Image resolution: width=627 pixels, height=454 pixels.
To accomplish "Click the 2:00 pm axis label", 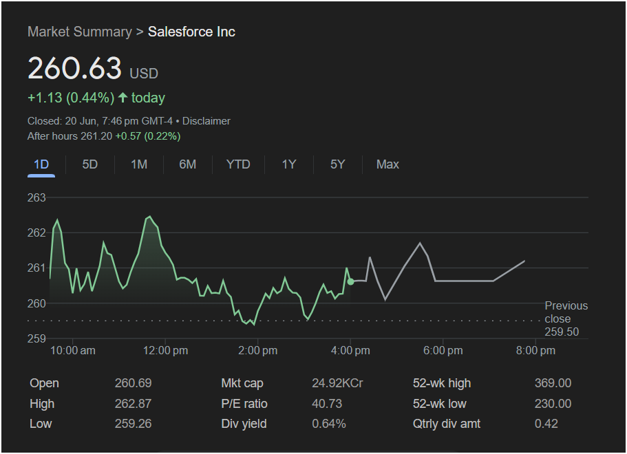I will click(258, 351).
